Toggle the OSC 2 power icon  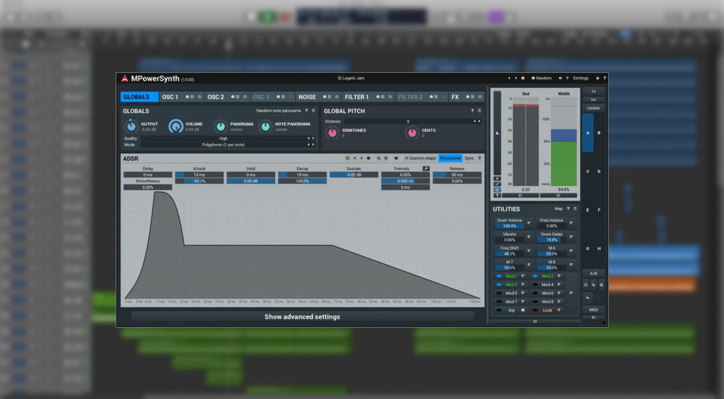click(x=245, y=97)
